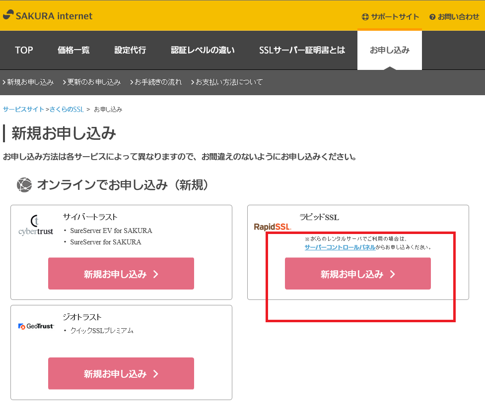Go to the TOP navigation item
This screenshot has width=485, height=409.
[24, 50]
